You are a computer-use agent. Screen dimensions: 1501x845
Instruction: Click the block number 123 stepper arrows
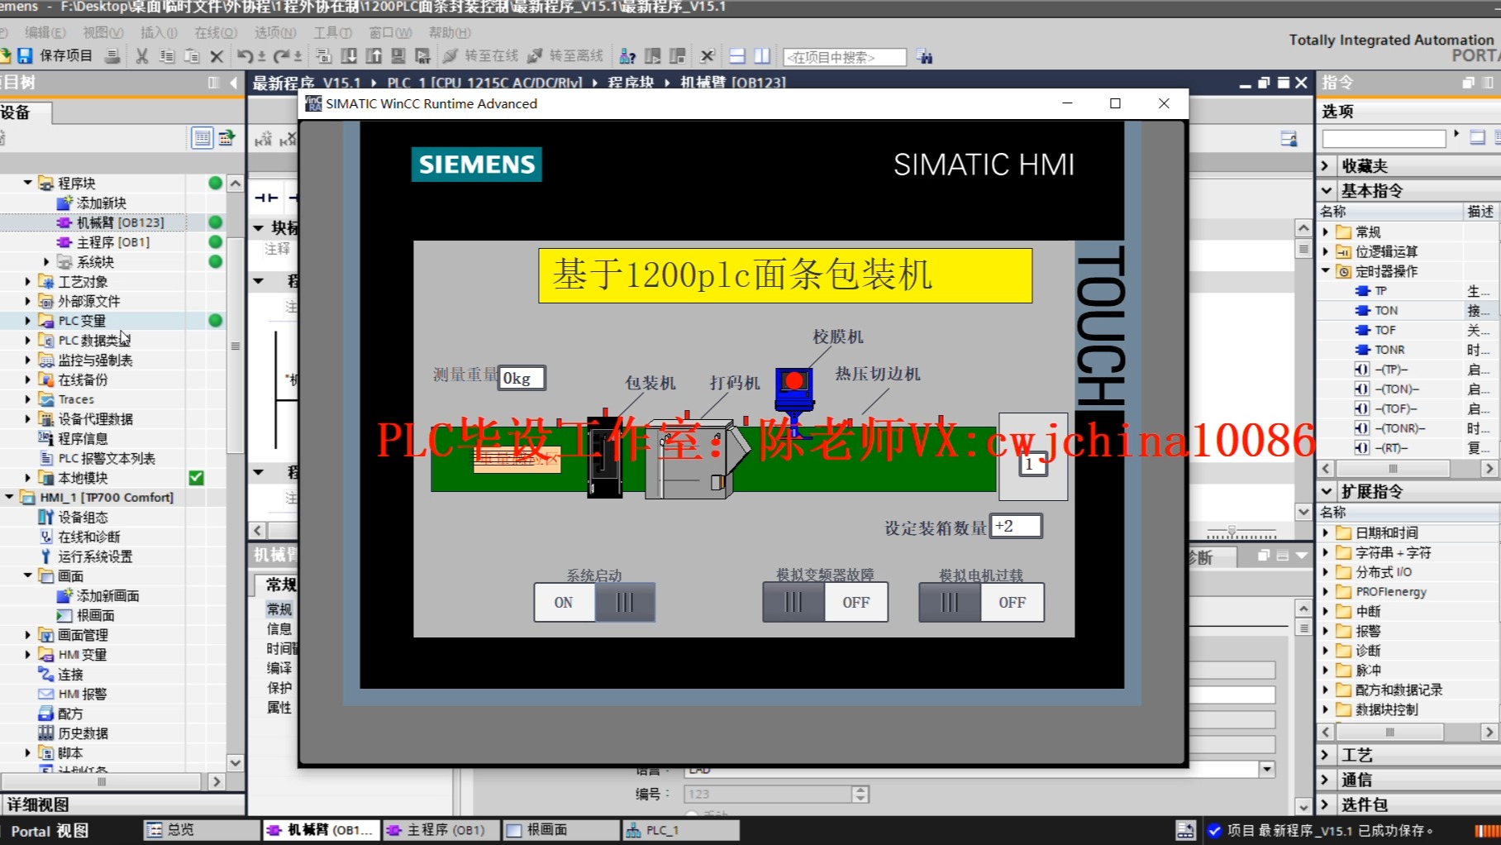(x=860, y=794)
